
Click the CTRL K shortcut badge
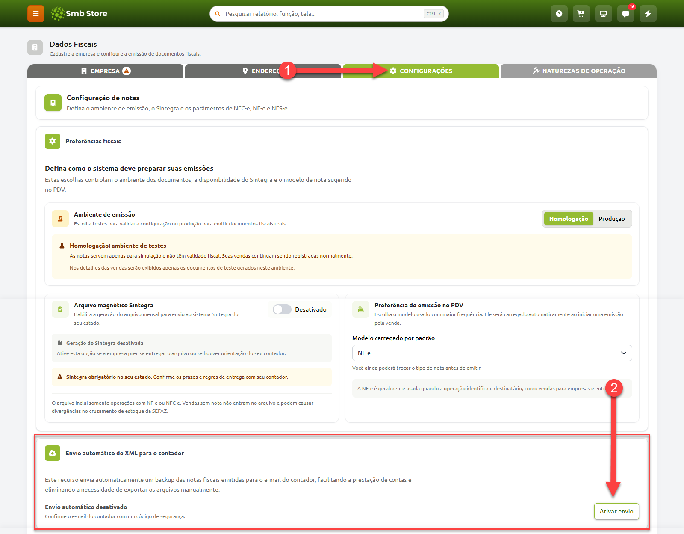tap(433, 14)
